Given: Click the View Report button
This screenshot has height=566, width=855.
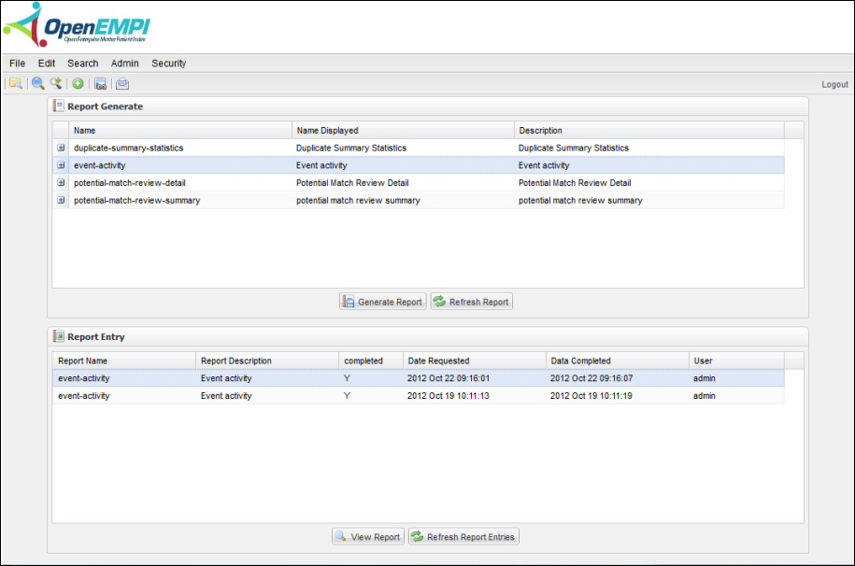Looking at the screenshot, I should [368, 536].
